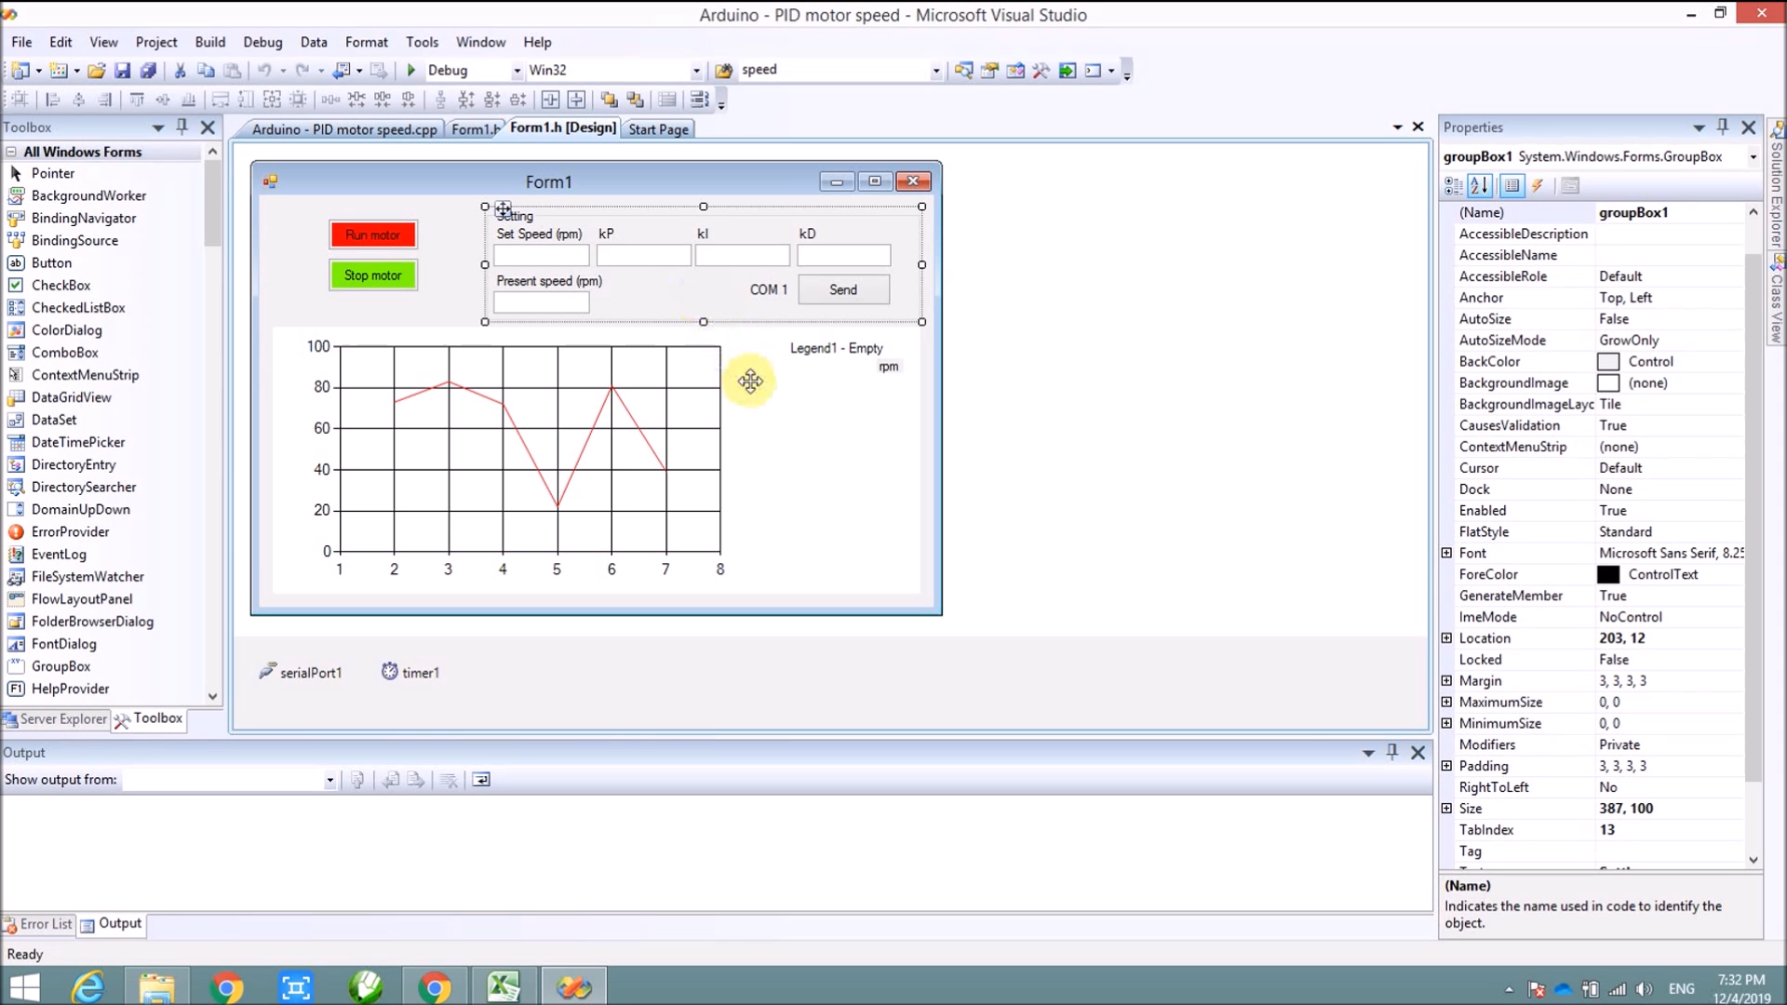1787x1005 pixels.
Task: Open the Debug configuration dropdown
Action: [517, 71]
